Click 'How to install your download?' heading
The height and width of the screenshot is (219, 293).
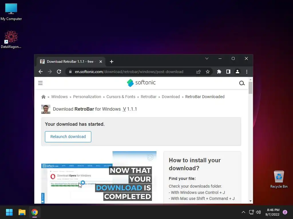[x=195, y=164]
